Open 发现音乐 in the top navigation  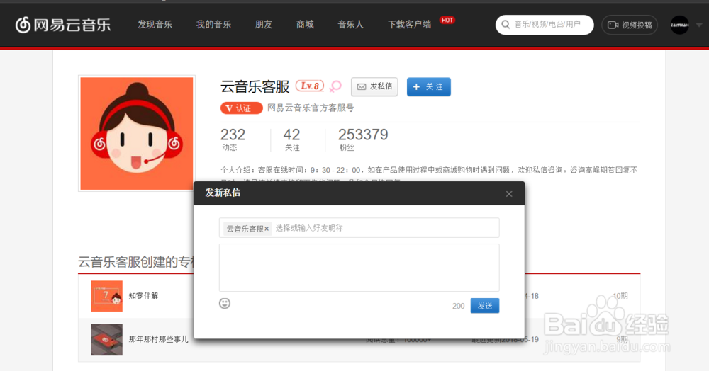click(155, 25)
